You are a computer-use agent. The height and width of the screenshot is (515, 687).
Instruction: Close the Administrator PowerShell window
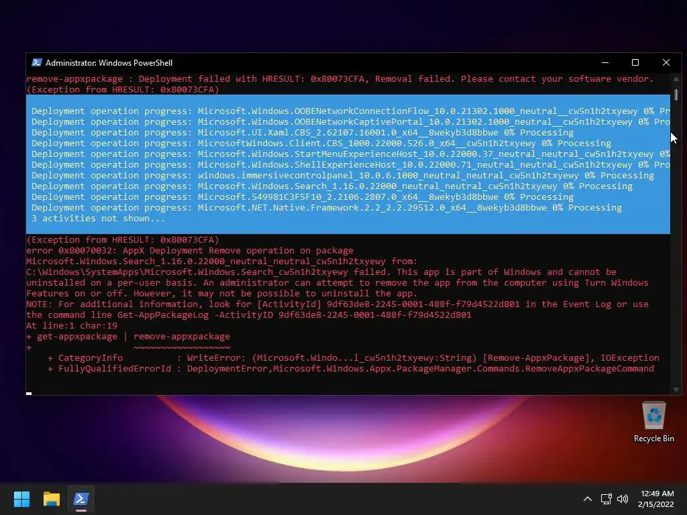pyautogui.click(x=666, y=62)
